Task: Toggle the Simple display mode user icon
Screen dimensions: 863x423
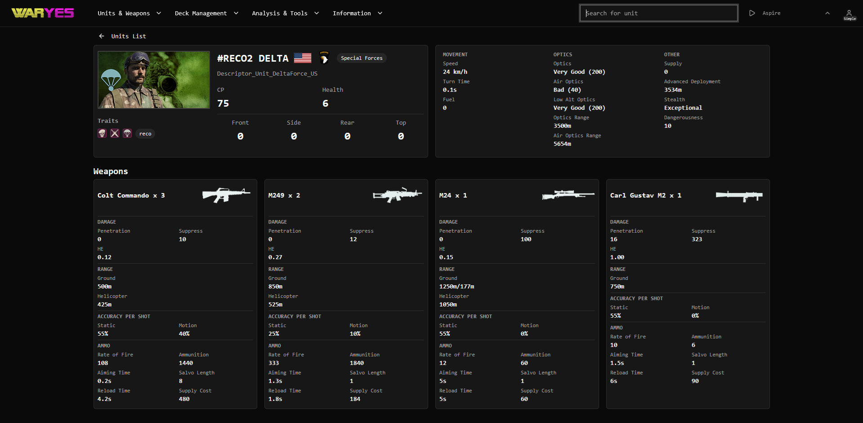Action: coord(849,14)
